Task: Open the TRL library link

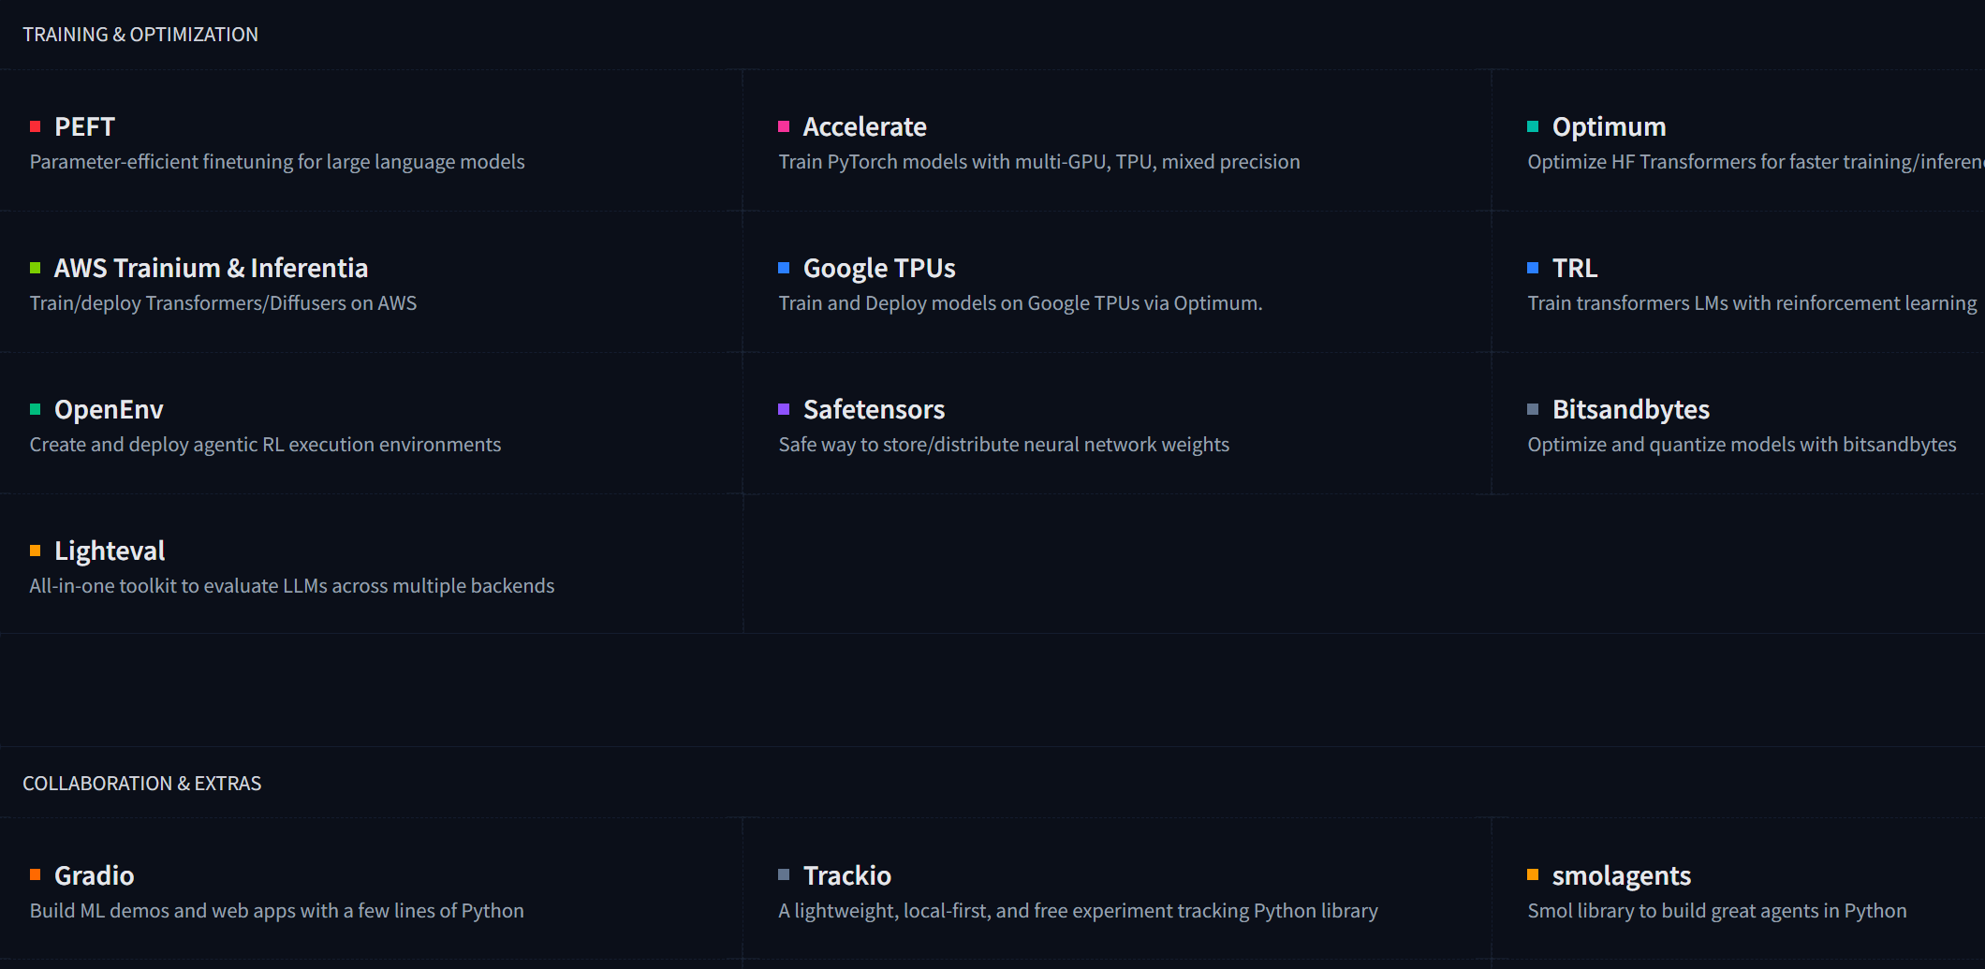Action: click(1575, 268)
